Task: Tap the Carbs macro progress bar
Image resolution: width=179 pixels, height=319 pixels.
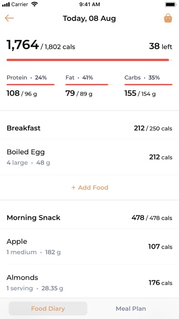Action: pyautogui.click(x=148, y=84)
